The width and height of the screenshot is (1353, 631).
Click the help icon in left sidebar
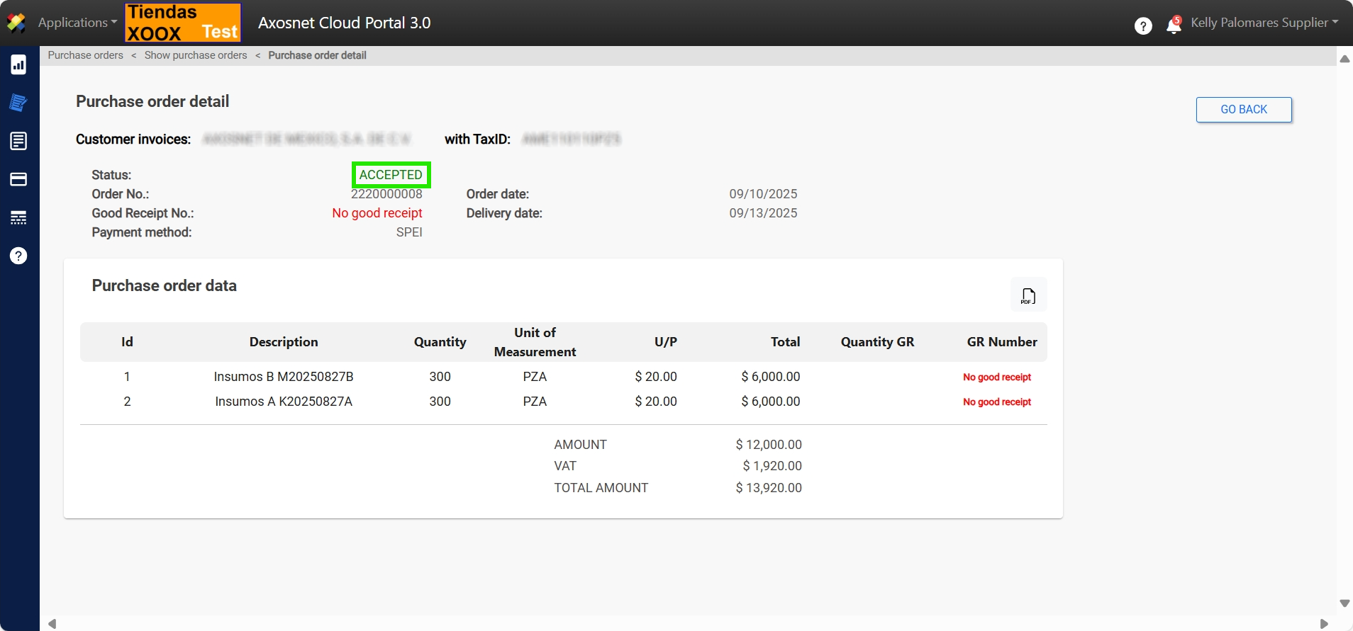coord(18,256)
